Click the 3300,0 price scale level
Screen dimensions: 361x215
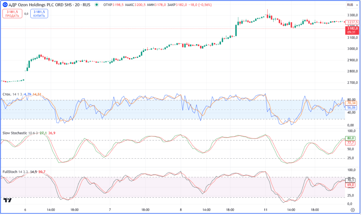pyautogui.click(x=353, y=15)
